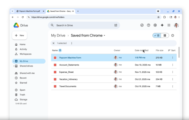Click the Gemini sparkle in tab strip
Image resolution: width=189 pixels, height=120 pixels.
coord(158,11)
